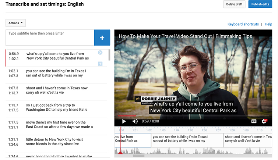The image size is (278, 160).
Task: Focus the 'Type subtitle here' input box
Action: point(50,38)
